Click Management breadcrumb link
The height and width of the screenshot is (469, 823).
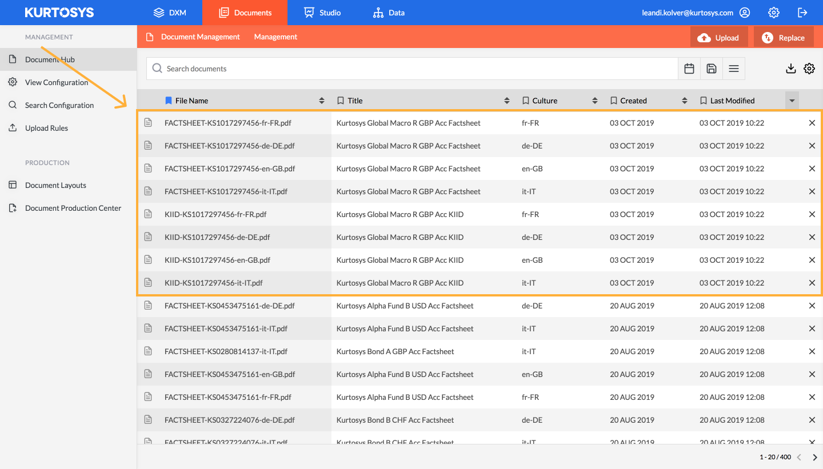[x=276, y=37]
